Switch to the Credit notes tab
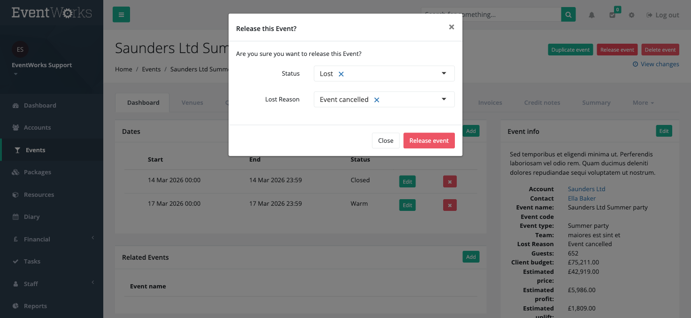 click(542, 102)
